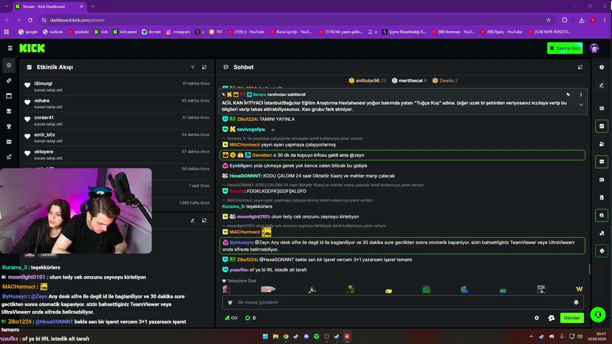
Task: Click the lSimurgl follow event row
Action: pos(117,86)
